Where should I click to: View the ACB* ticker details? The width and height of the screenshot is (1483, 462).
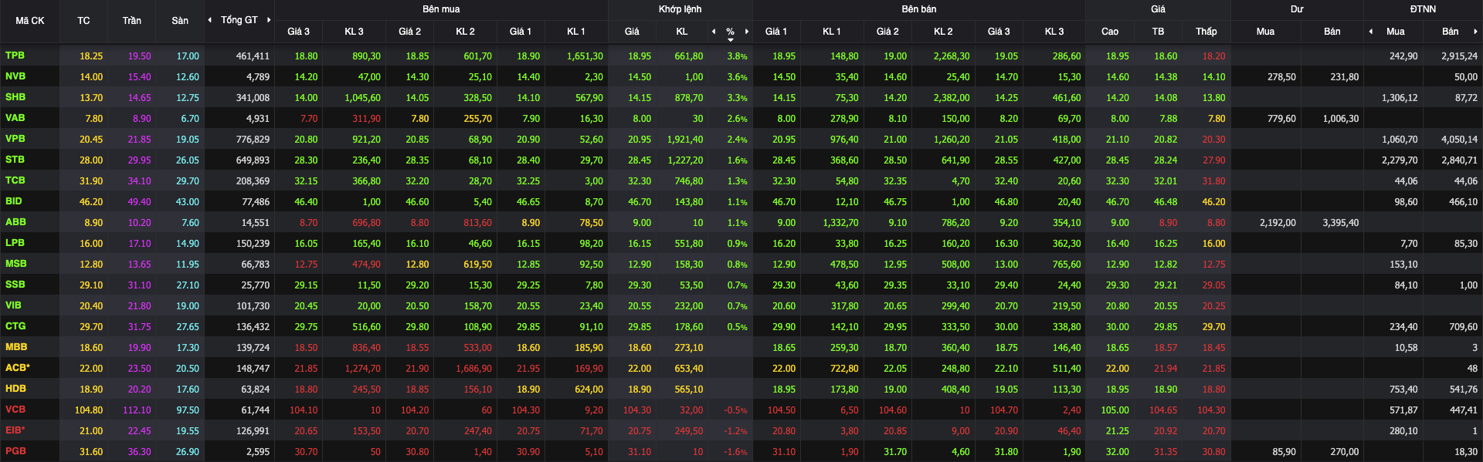click(17, 368)
